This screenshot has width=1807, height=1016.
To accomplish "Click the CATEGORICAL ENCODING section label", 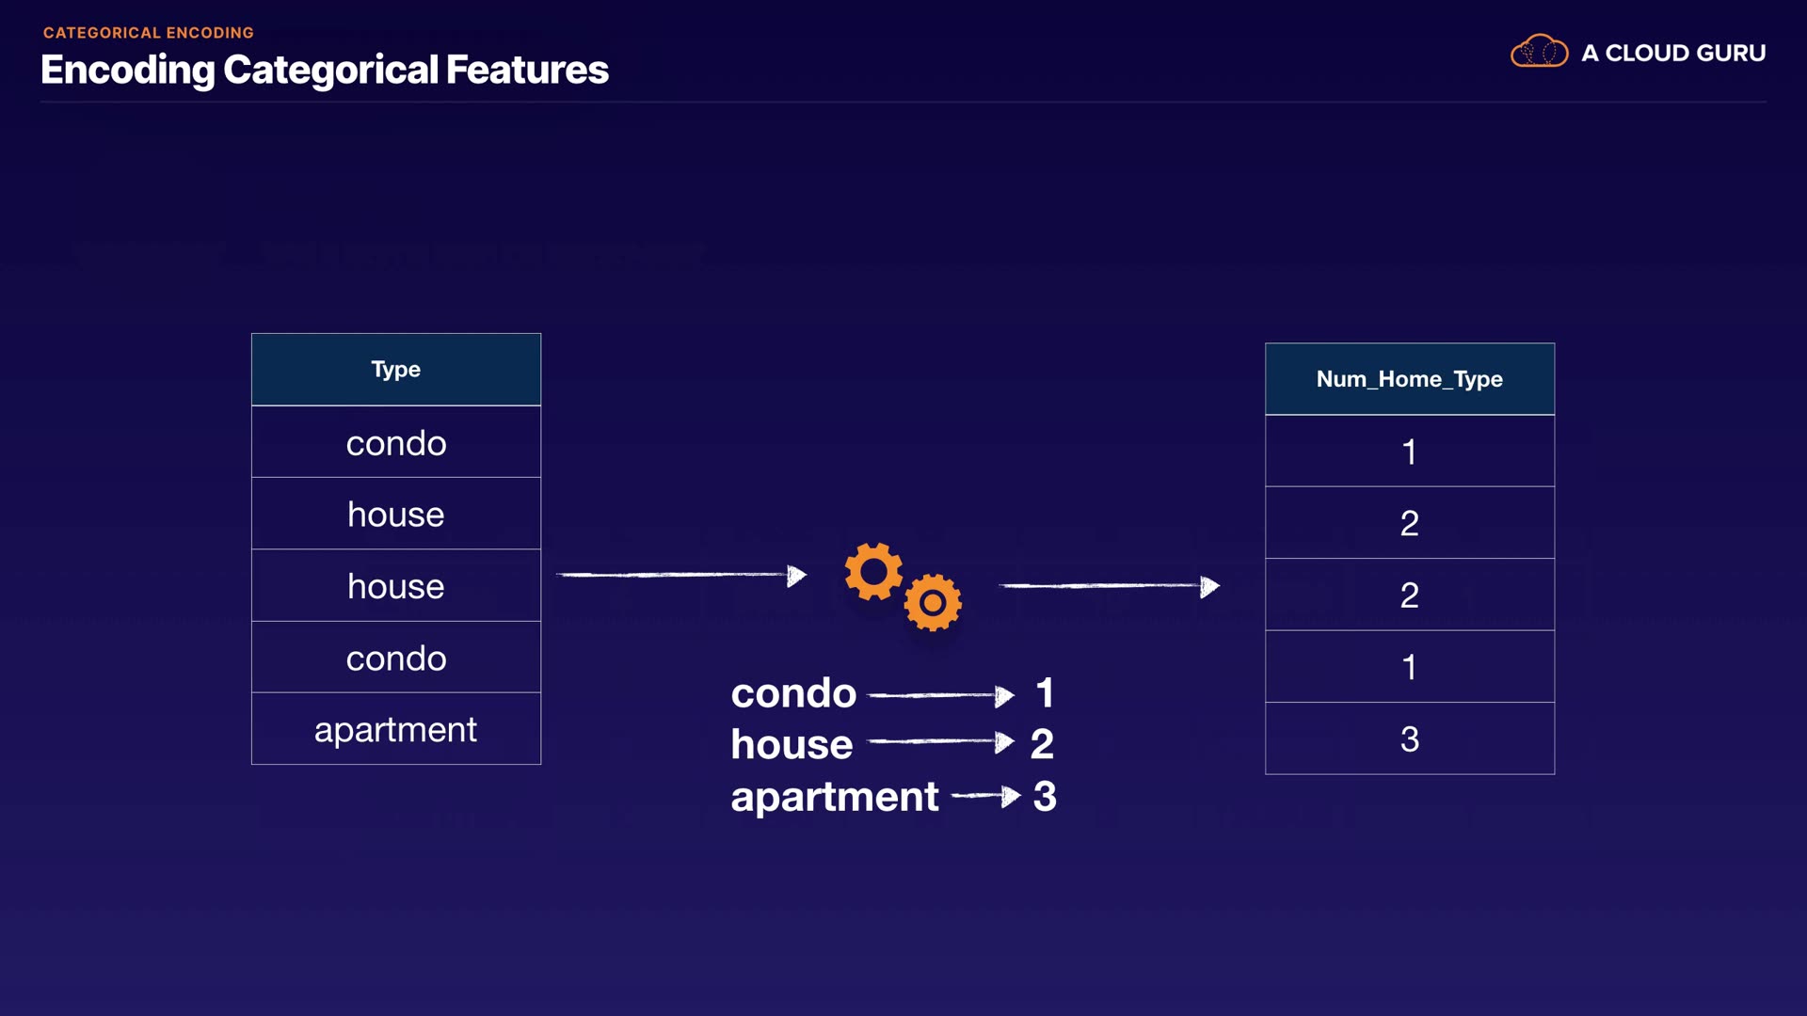I will (149, 33).
